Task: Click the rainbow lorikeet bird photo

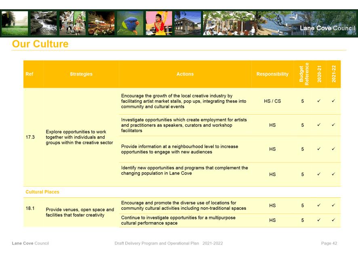Action: tap(130, 23)
